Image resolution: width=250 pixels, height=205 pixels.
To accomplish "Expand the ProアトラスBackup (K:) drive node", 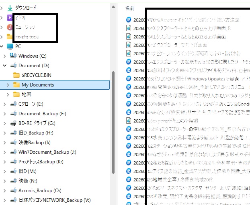I will point(5,162).
